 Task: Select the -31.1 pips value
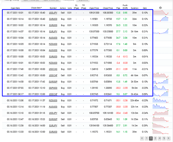coord(118,69)
